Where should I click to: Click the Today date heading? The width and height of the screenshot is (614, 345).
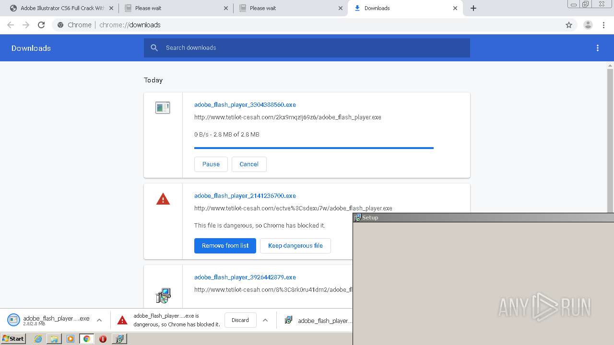(153, 80)
